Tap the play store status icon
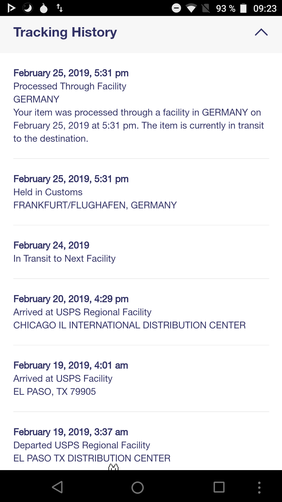Viewport: 282px width, 502px height. 11,8
